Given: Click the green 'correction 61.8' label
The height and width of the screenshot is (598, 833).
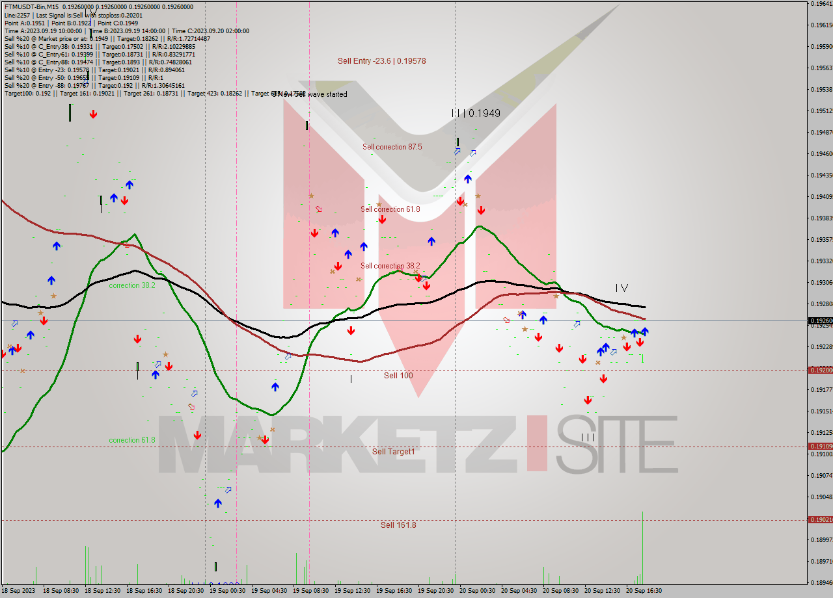Looking at the screenshot, I should coord(132,440).
